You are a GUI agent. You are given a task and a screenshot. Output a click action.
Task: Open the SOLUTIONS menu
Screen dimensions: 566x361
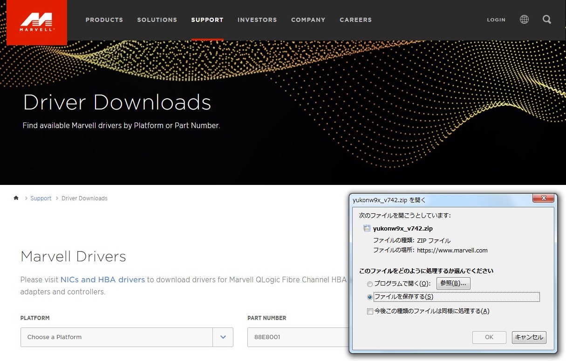tap(157, 20)
